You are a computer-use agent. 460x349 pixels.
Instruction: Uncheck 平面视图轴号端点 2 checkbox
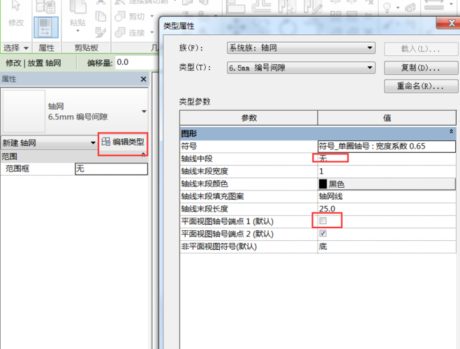[x=323, y=233]
